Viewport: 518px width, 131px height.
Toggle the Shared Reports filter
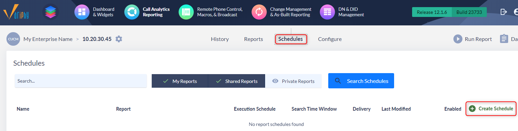pyautogui.click(x=236, y=81)
